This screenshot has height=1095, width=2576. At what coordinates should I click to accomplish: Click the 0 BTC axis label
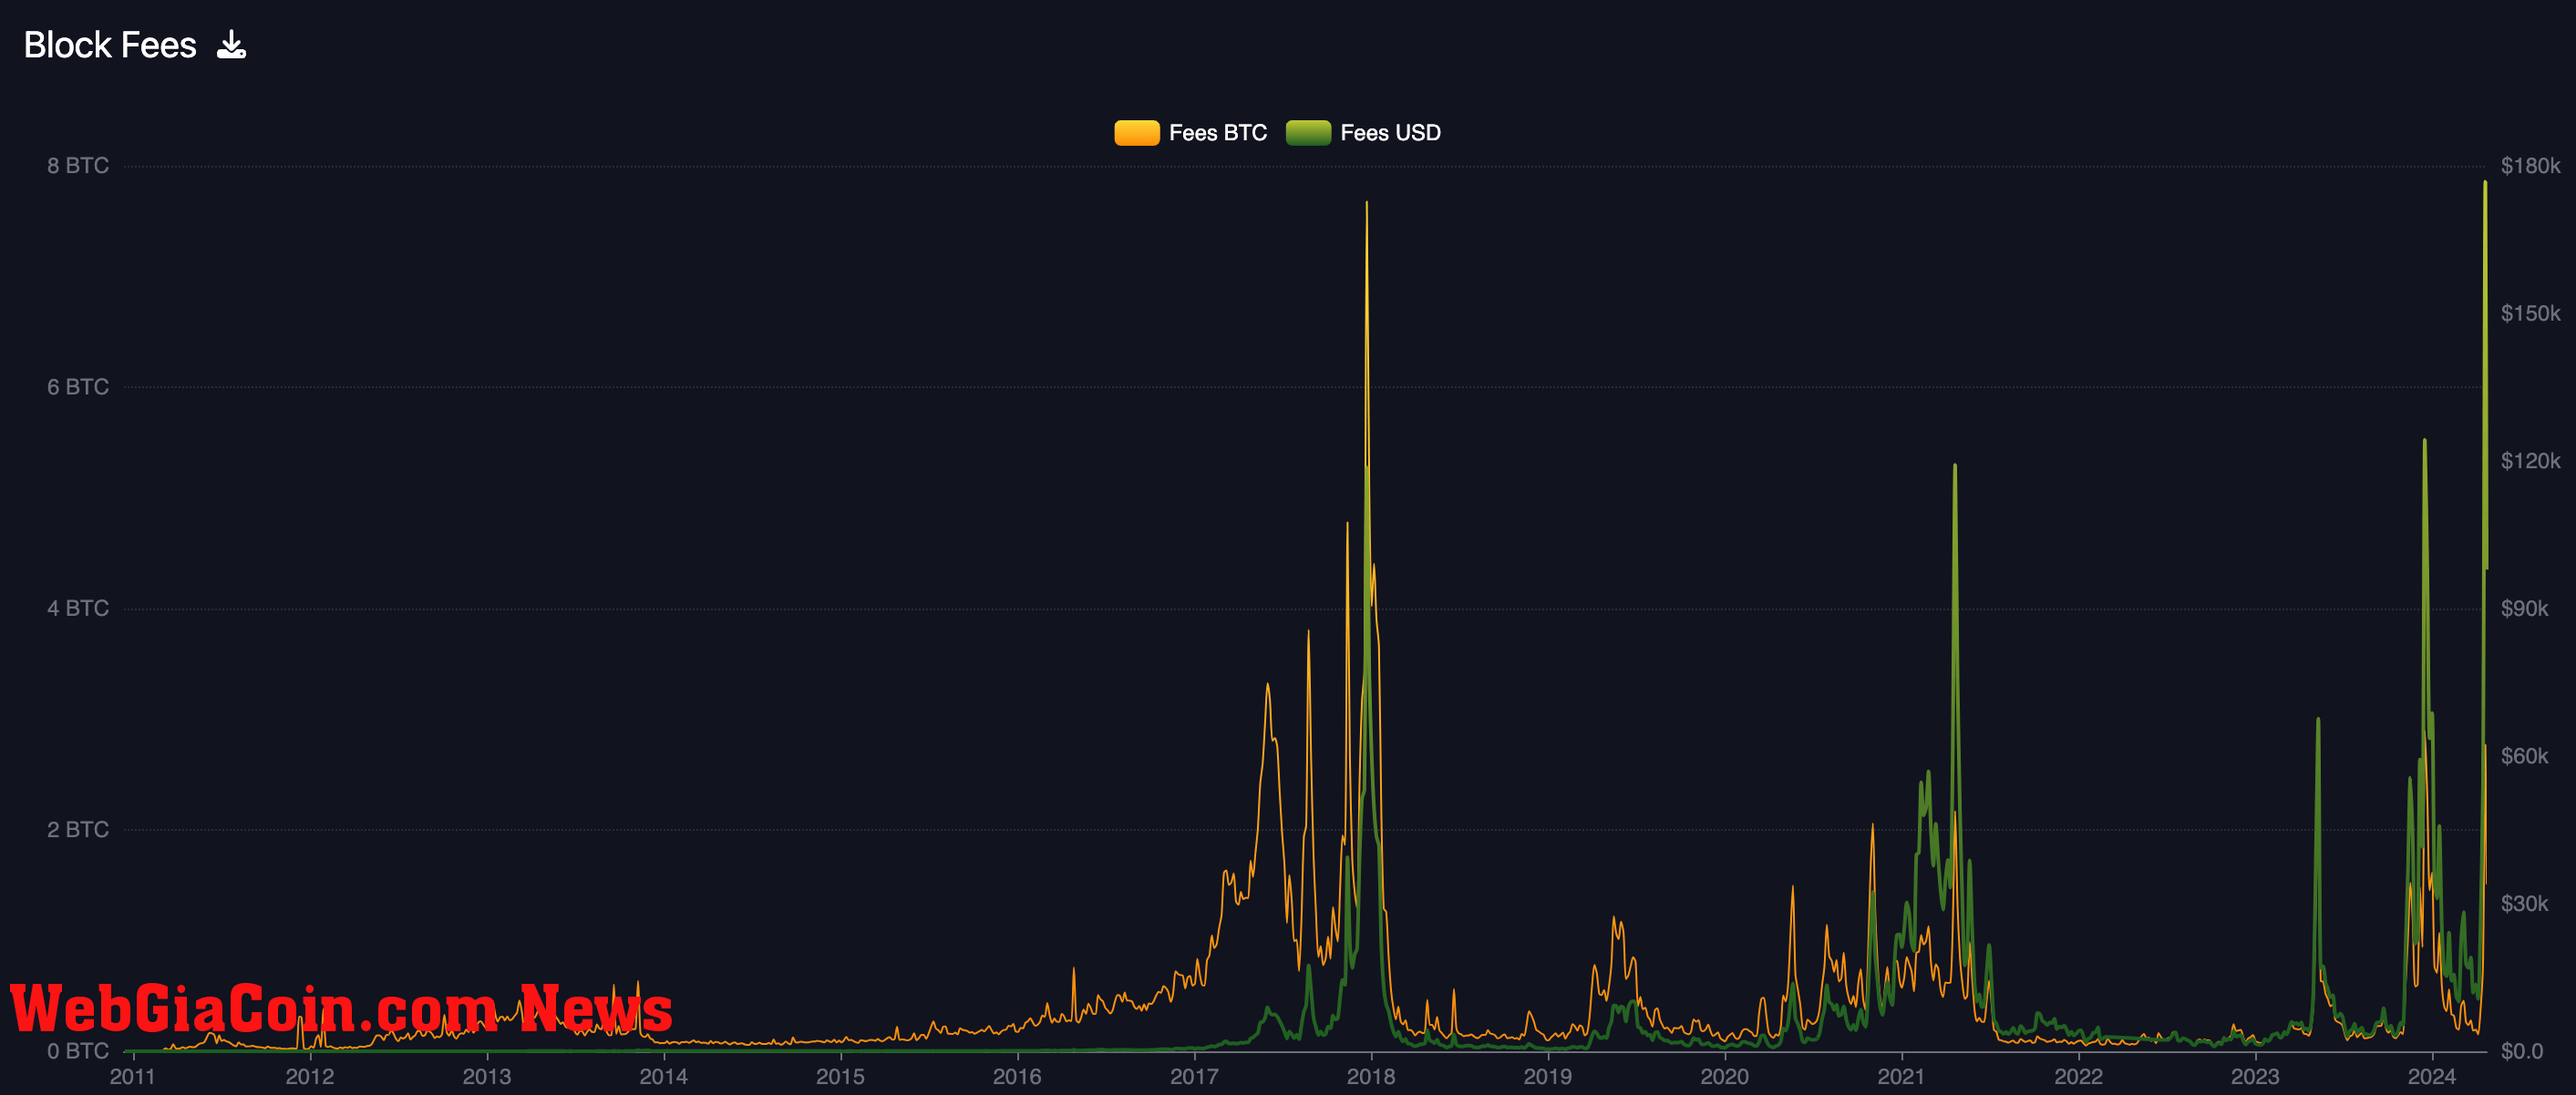click(x=78, y=1051)
